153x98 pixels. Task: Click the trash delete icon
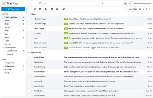coord(52,9)
